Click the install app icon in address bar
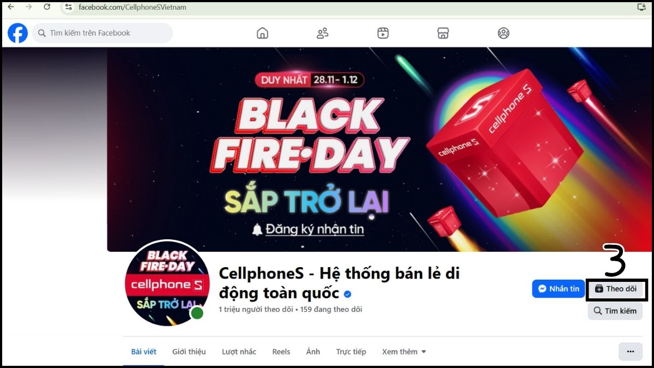 (641, 7)
